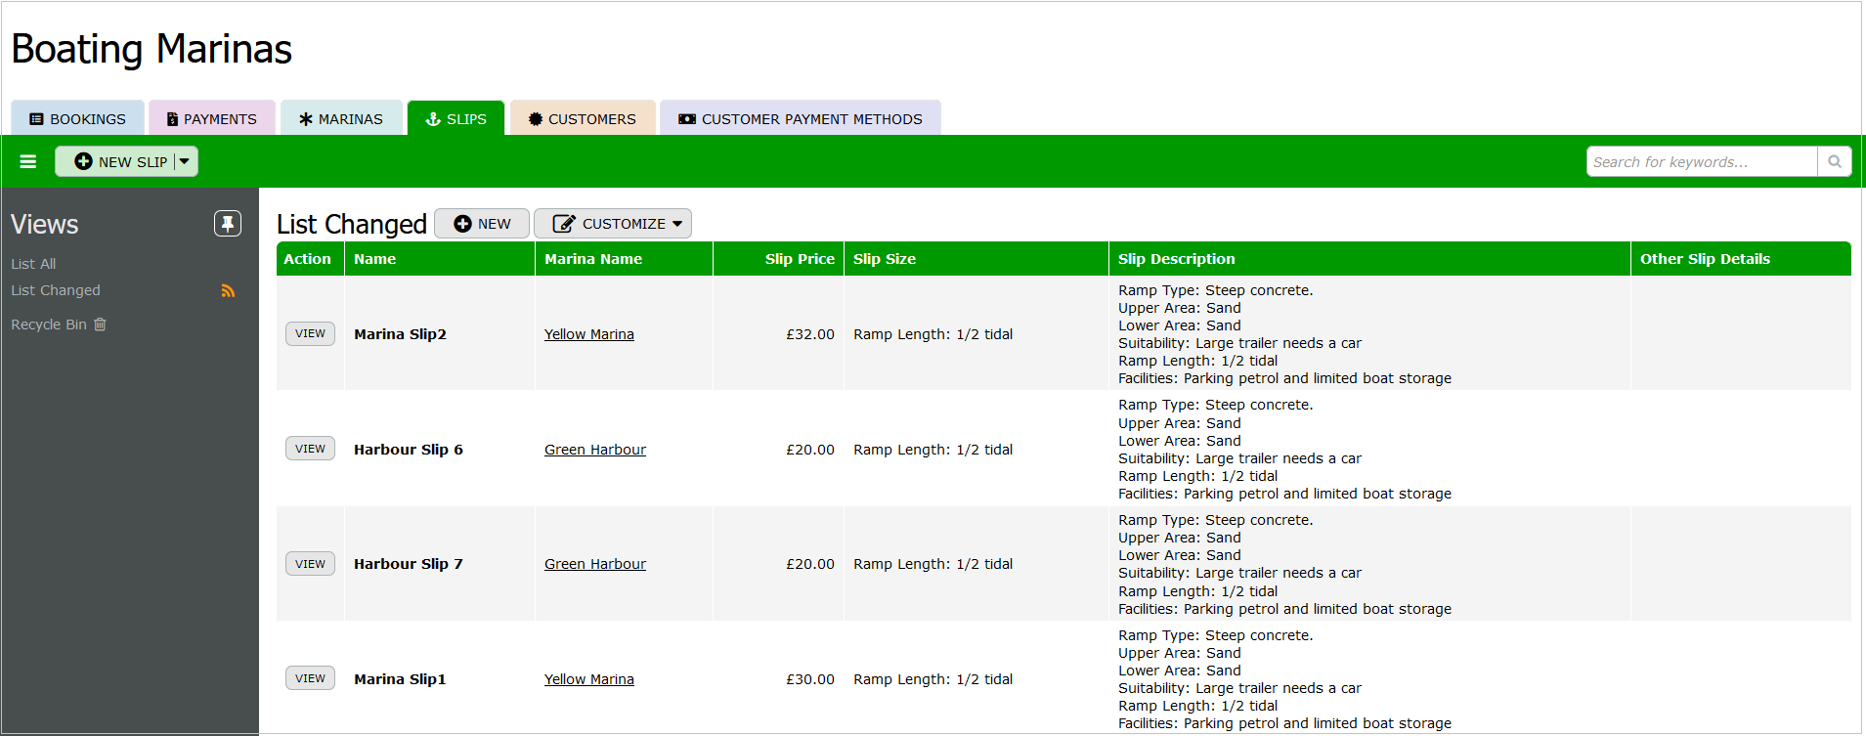This screenshot has height=736, width=1866.
Task: Click the search magnifier icon
Action: click(1835, 161)
